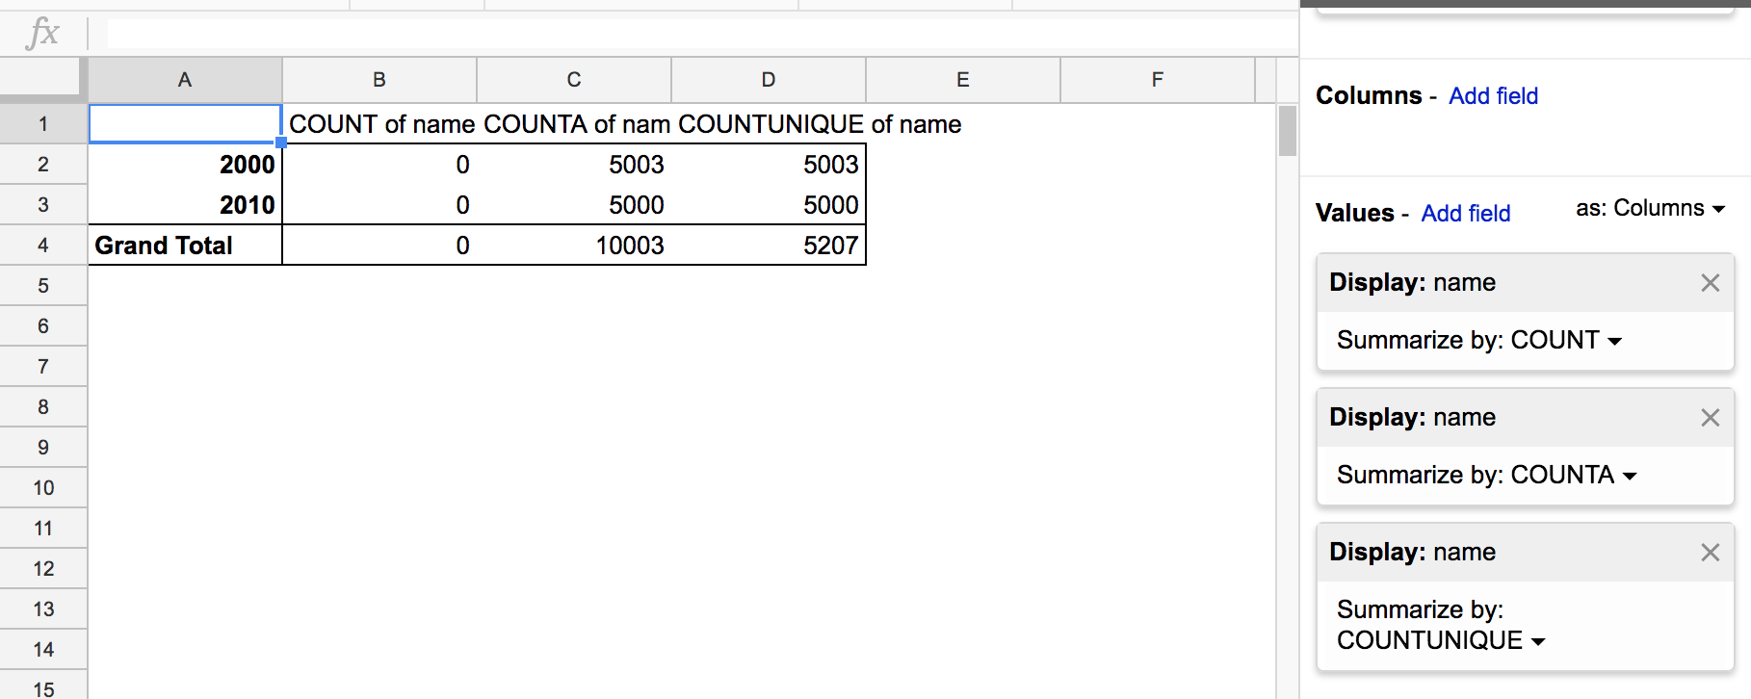Remove the COUNTA name value field
Viewport: 1751px width, 699px height.
click(x=1710, y=417)
